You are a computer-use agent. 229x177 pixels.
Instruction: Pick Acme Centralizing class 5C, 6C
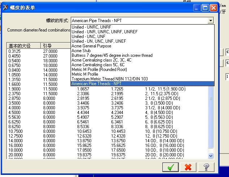143,64
